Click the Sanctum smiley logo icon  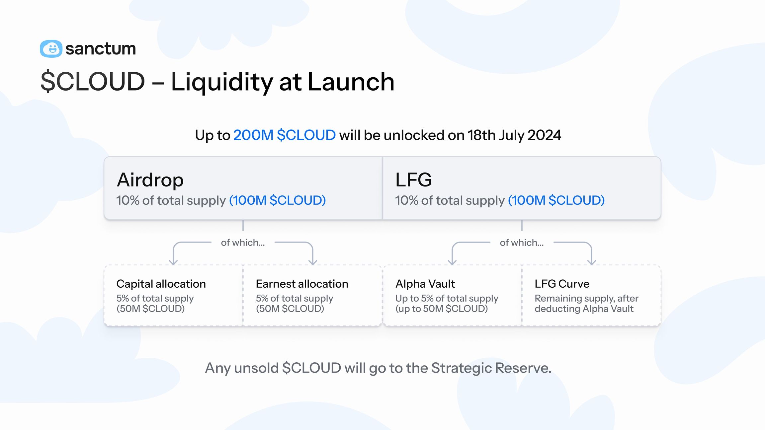tap(51, 49)
